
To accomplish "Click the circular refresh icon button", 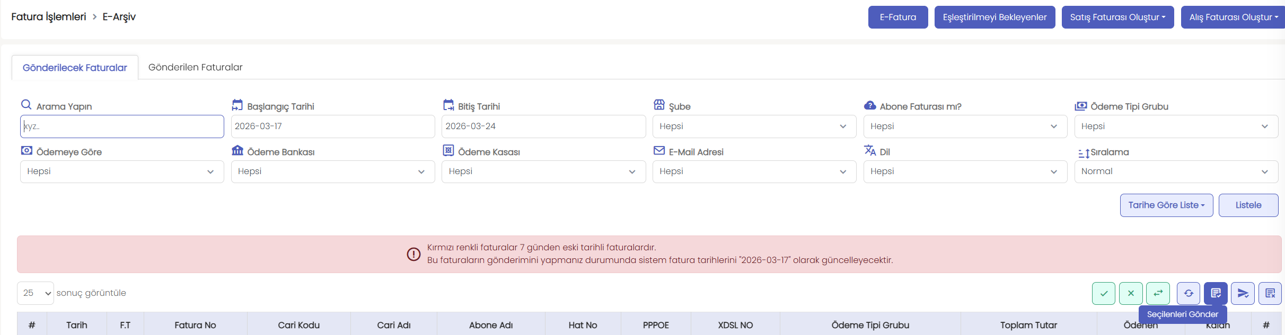I will pos(1189,293).
